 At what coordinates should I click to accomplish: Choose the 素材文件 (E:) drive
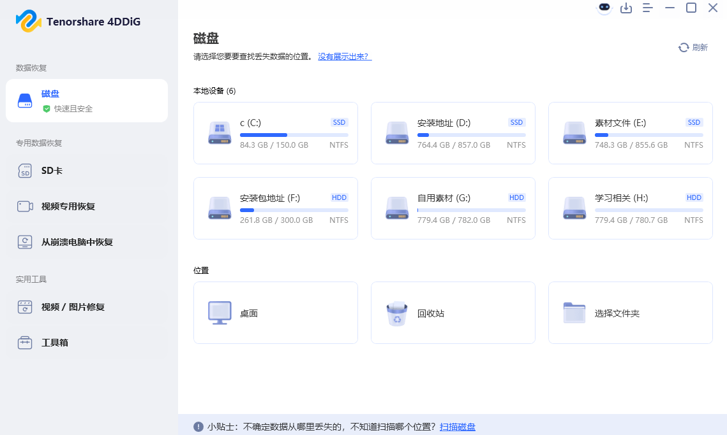point(630,132)
